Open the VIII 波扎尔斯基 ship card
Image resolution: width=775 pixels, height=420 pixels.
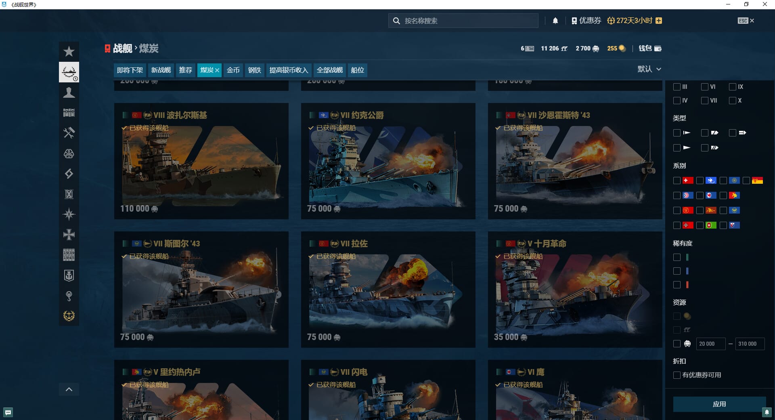tap(201, 161)
